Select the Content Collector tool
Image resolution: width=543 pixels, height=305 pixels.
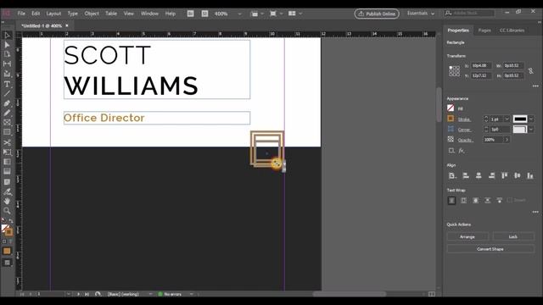7,74
